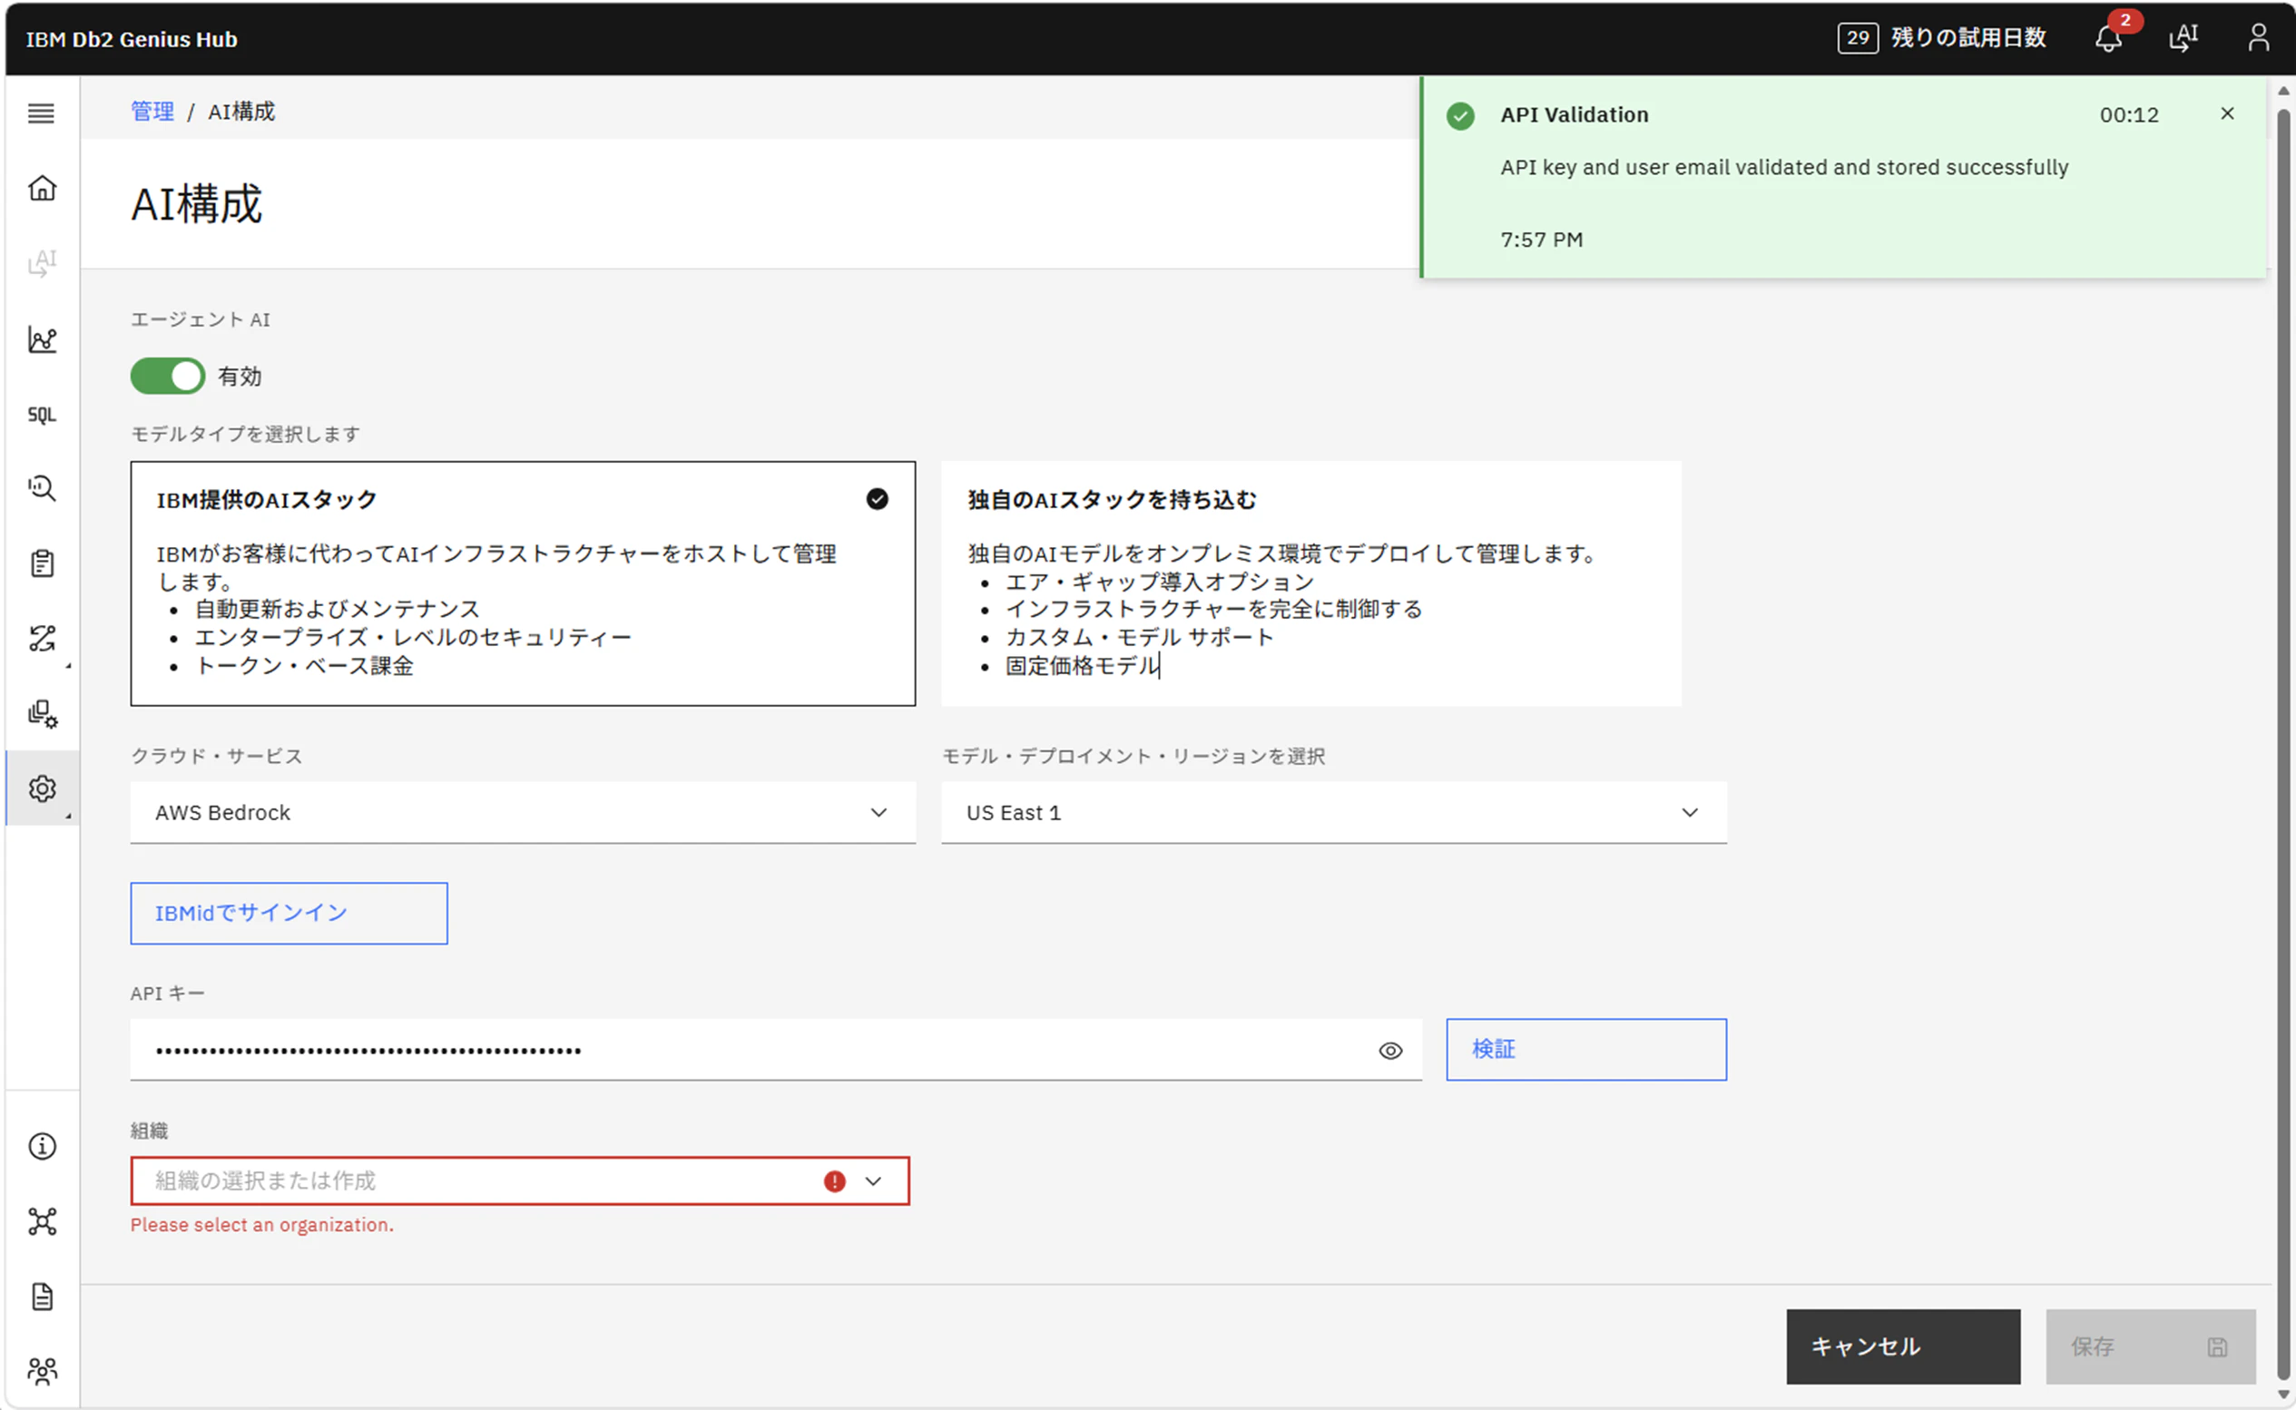The image size is (2296, 1410).
Task: Toggle the Agent AI enabled switch
Action: coord(168,376)
